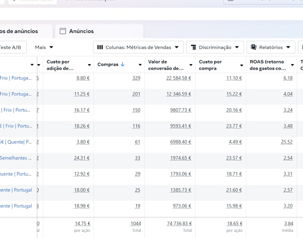Click the 6,18 ROAS value
303x238 pixels.
point(288,78)
